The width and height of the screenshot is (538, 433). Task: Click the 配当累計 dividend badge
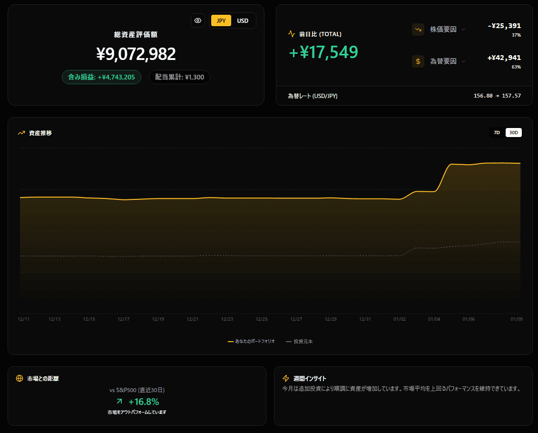[x=179, y=77]
